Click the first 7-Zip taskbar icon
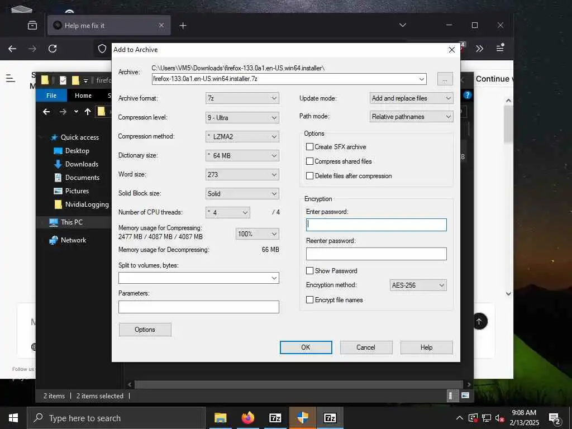 (x=275, y=418)
